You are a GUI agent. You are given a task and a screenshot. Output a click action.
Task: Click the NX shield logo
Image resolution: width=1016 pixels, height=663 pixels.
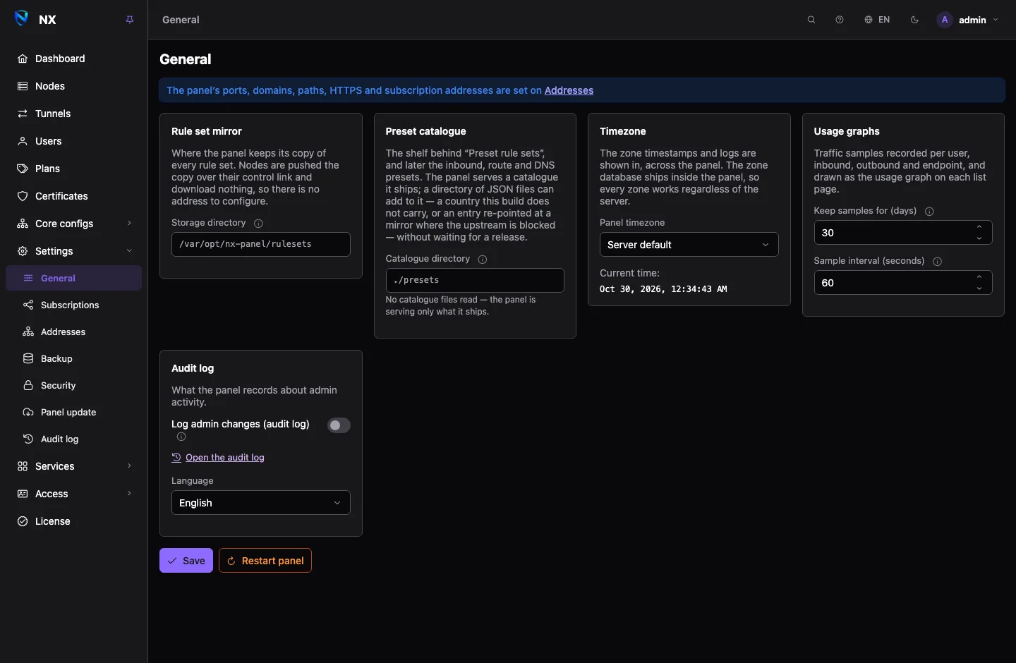pos(22,19)
